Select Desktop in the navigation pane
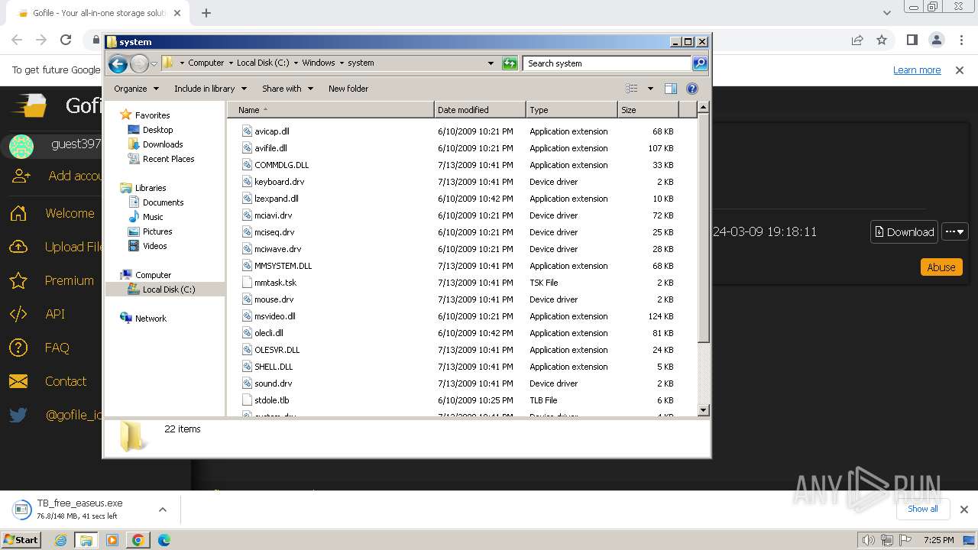This screenshot has width=978, height=550. 157,130
